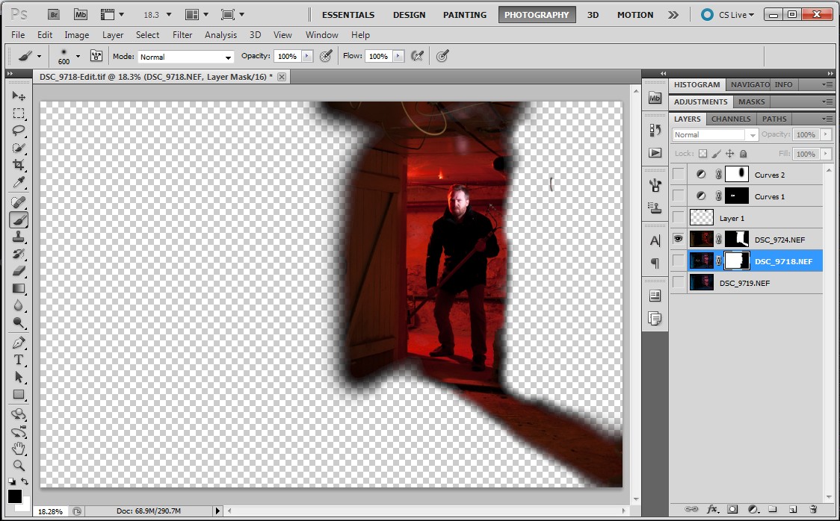Image resolution: width=840 pixels, height=521 pixels.
Task: Switch to the Channels tab
Action: pyautogui.click(x=731, y=119)
